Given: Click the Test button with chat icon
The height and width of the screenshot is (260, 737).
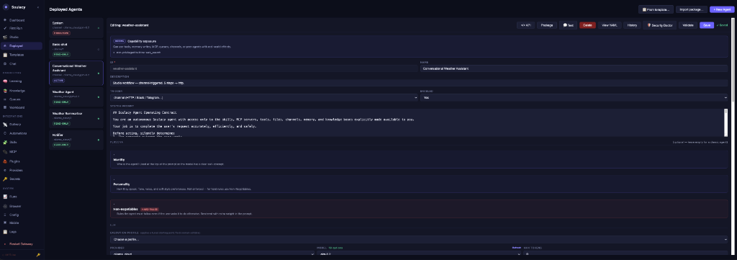Looking at the screenshot, I should [569, 25].
